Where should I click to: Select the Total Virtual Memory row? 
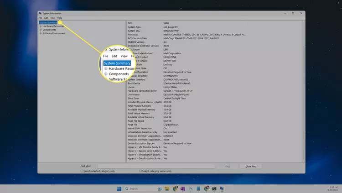click(215, 113)
